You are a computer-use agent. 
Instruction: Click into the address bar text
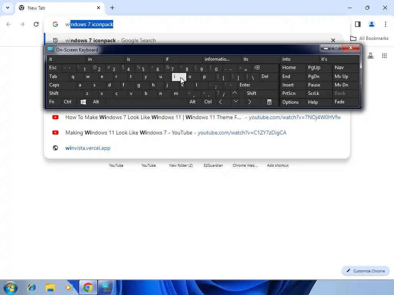[x=89, y=24]
